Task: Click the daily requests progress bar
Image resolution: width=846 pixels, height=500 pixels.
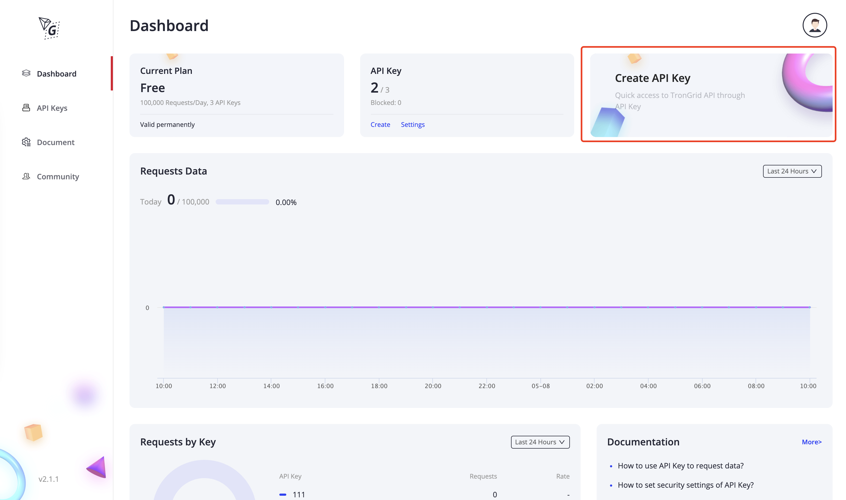Action: pos(242,202)
